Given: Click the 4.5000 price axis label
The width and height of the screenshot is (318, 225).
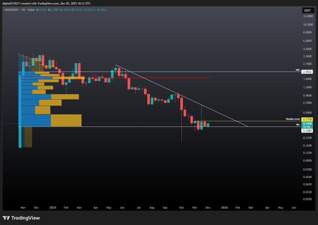Looking at the screenshot, I should (308, 49).
